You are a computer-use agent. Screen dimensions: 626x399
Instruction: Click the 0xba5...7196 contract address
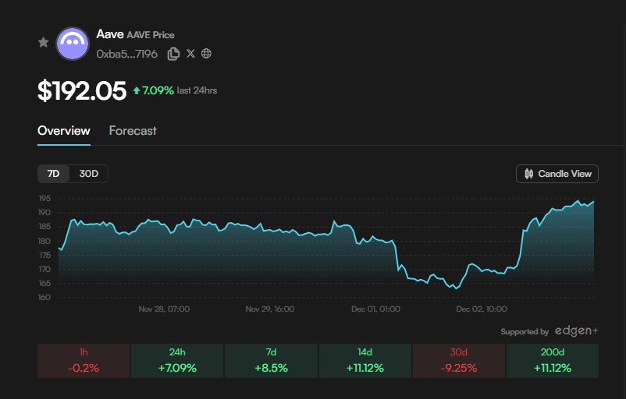tap(127, 54)
